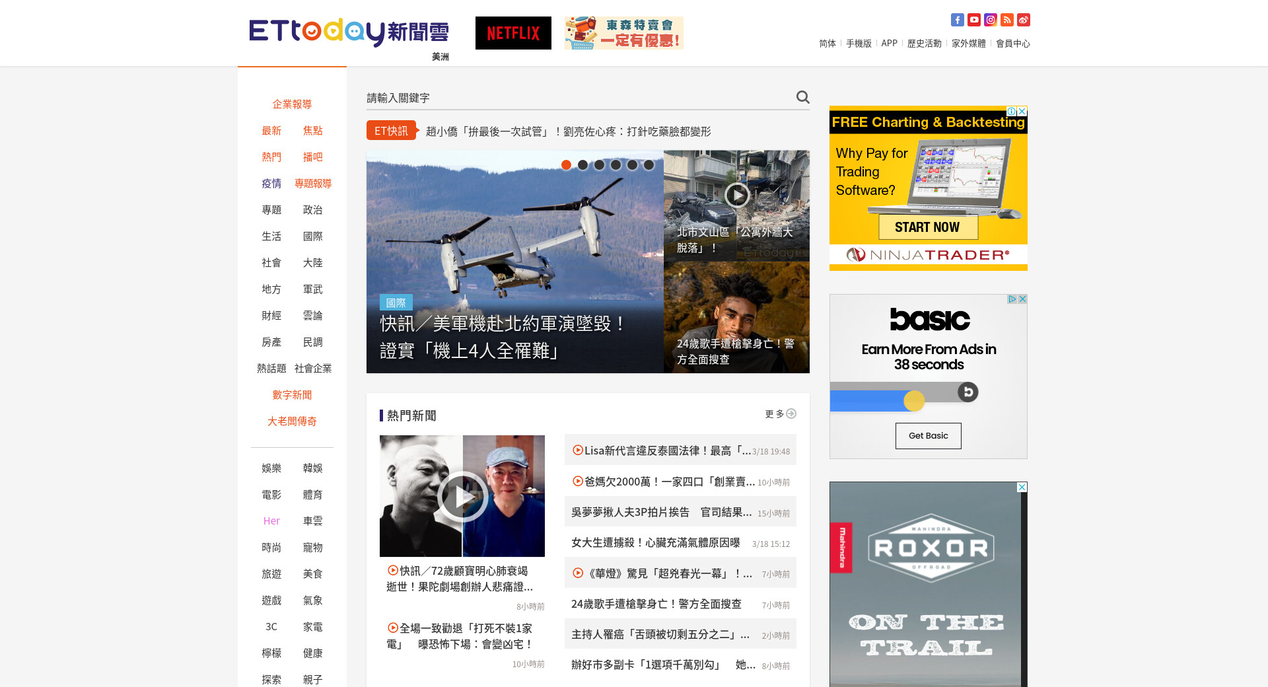The height and width of the screenshot is (687, 1268).
Task: Play the 北市文山區 video thumbnail
Action: click(x=736, y=195)
